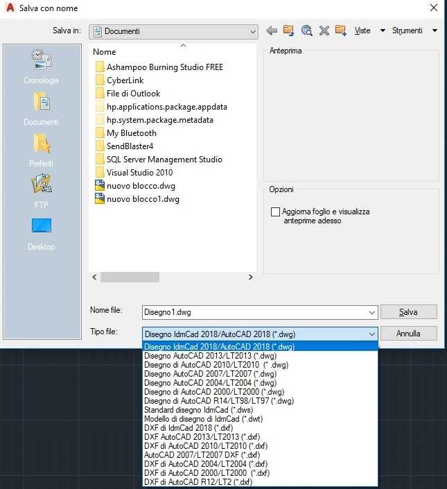
Task: Choose Disegno di AutoCAD 2000/LT2000 (*.dwg)
Action: pyautogui.click(x=260, y=392)
